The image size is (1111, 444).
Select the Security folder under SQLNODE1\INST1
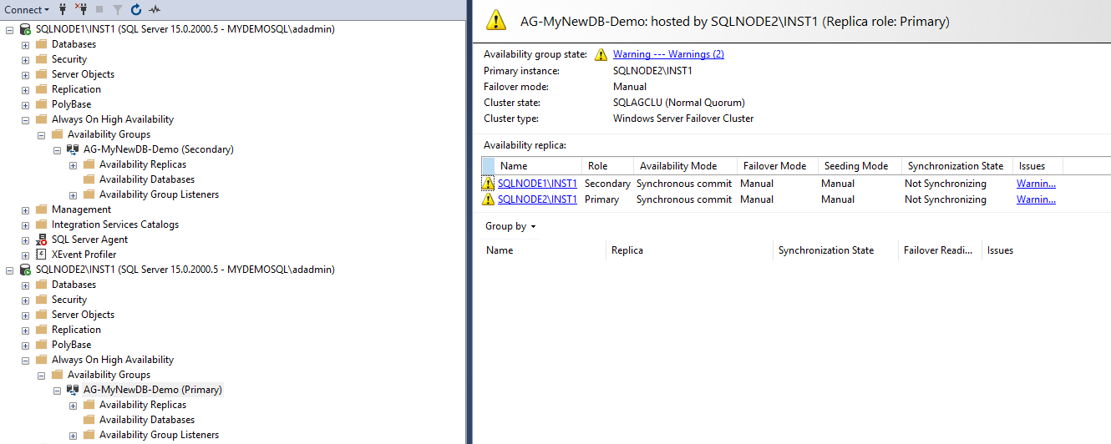69,59
